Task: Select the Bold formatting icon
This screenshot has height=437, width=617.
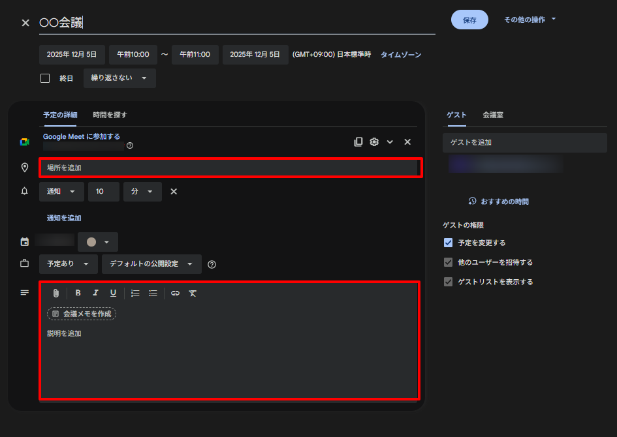Action: (78, 293)
